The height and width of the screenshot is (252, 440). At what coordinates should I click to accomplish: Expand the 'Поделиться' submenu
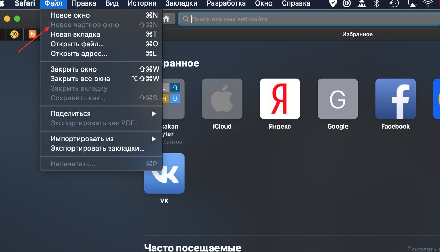point(101,113)
